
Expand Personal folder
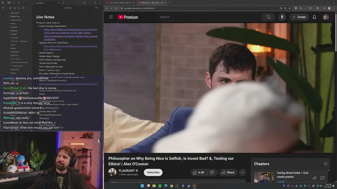14,27
